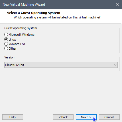Screen dimensions: 122x122
Task: Click the "Version" group box label
Action: (x=9, y=57)
